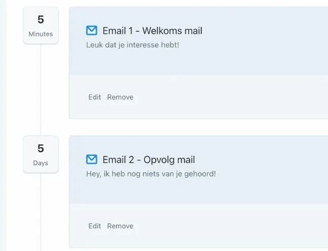Remove the Email 1 Welkoms mail step
The height and width of the screenshot is (251, 328).
click(120, 97)
